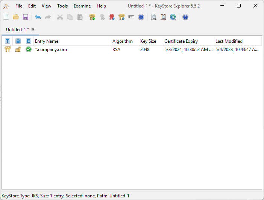Sort by Certificate Expiry column header
264x200 pixels.
(x=188, y=41)
